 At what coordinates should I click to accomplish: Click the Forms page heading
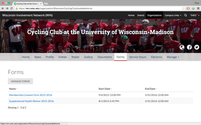coord(16,72)
